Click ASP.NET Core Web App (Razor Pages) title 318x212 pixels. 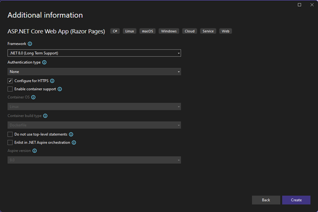[57, 32]
